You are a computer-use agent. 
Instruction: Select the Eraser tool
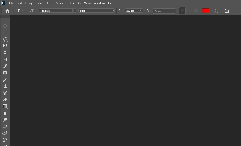pos(5,100)
